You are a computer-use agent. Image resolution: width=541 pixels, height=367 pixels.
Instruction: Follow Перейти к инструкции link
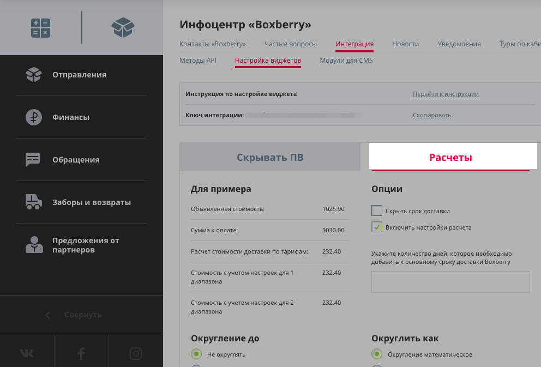tap(446, 94)
